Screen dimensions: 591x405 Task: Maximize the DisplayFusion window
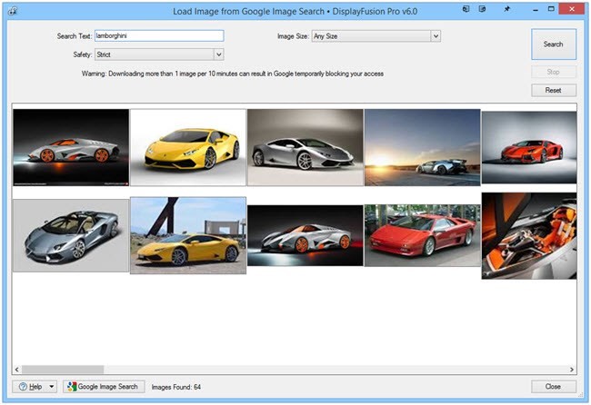coord(551,9)
